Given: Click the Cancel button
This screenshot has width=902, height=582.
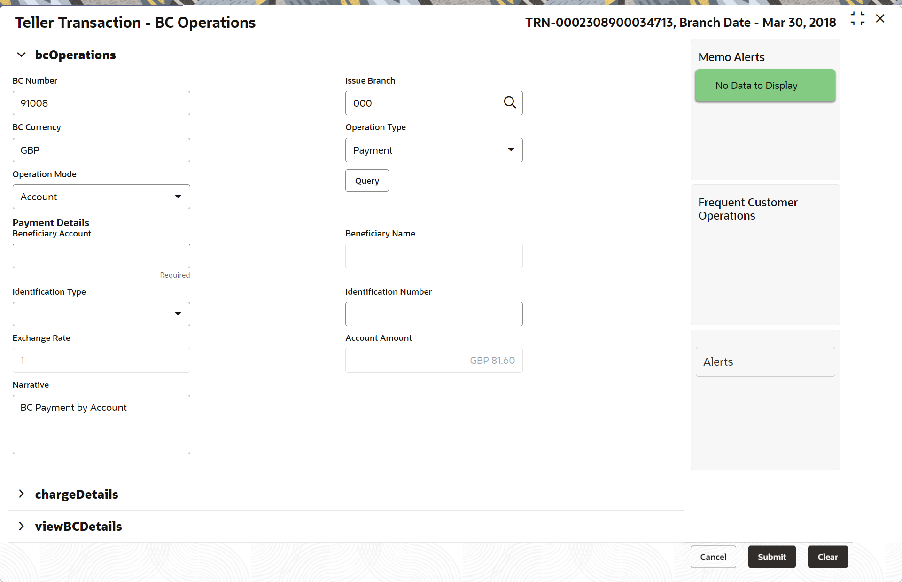Looking at the screenshot, I should tap(713, 557).
